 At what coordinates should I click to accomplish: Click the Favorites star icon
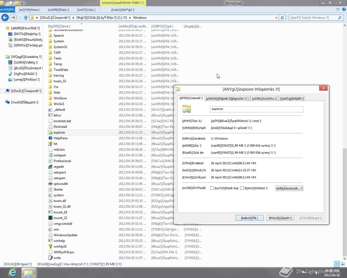tap(8, 28)
